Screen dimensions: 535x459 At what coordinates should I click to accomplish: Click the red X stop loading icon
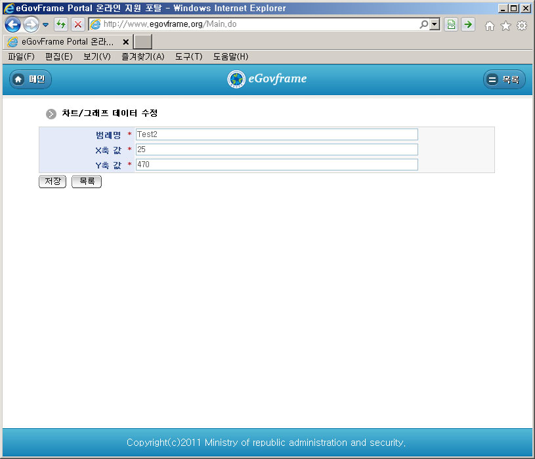click(77, 25)
